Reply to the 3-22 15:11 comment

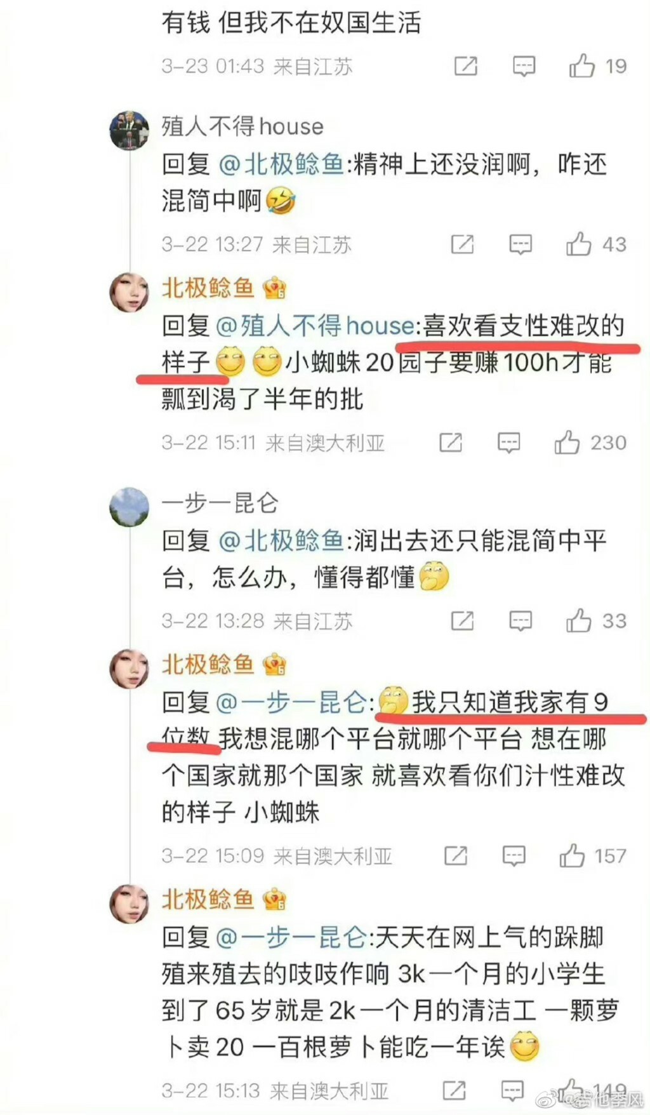[509, 443]
